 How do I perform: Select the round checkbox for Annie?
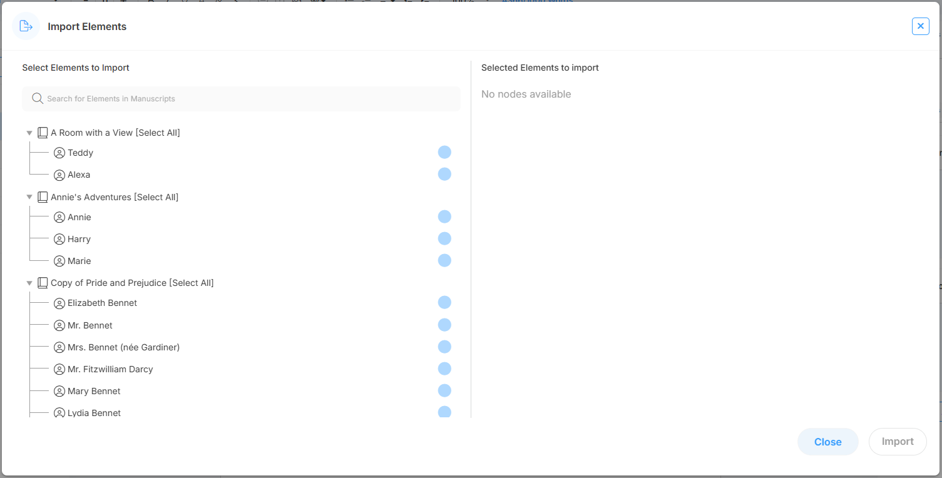[444, 216]
